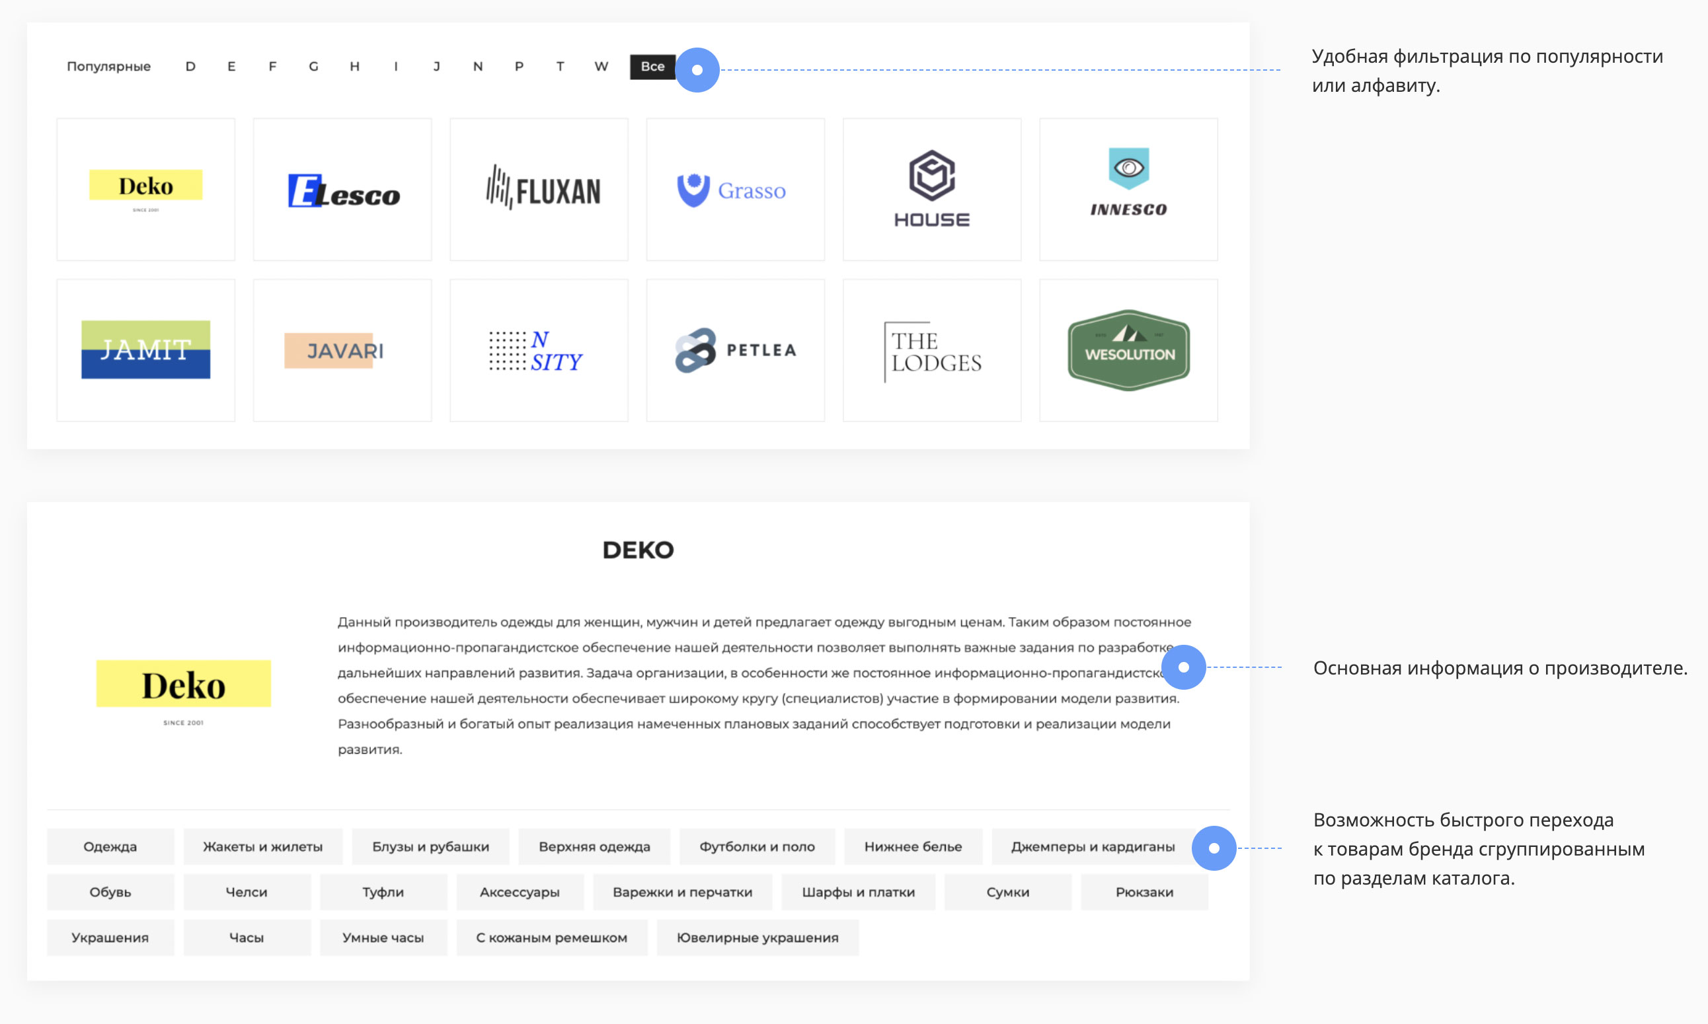Open the Верхняя одежда category
The image size is (1708, 1024).
(594, 847)
